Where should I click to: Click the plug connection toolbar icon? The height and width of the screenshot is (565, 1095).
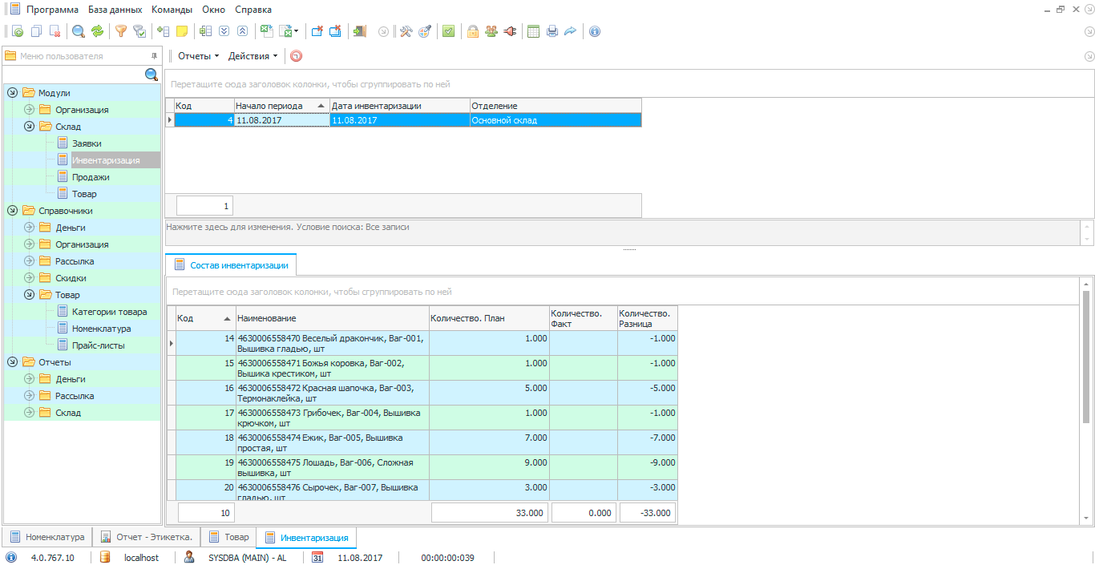[x=510, y=31]
